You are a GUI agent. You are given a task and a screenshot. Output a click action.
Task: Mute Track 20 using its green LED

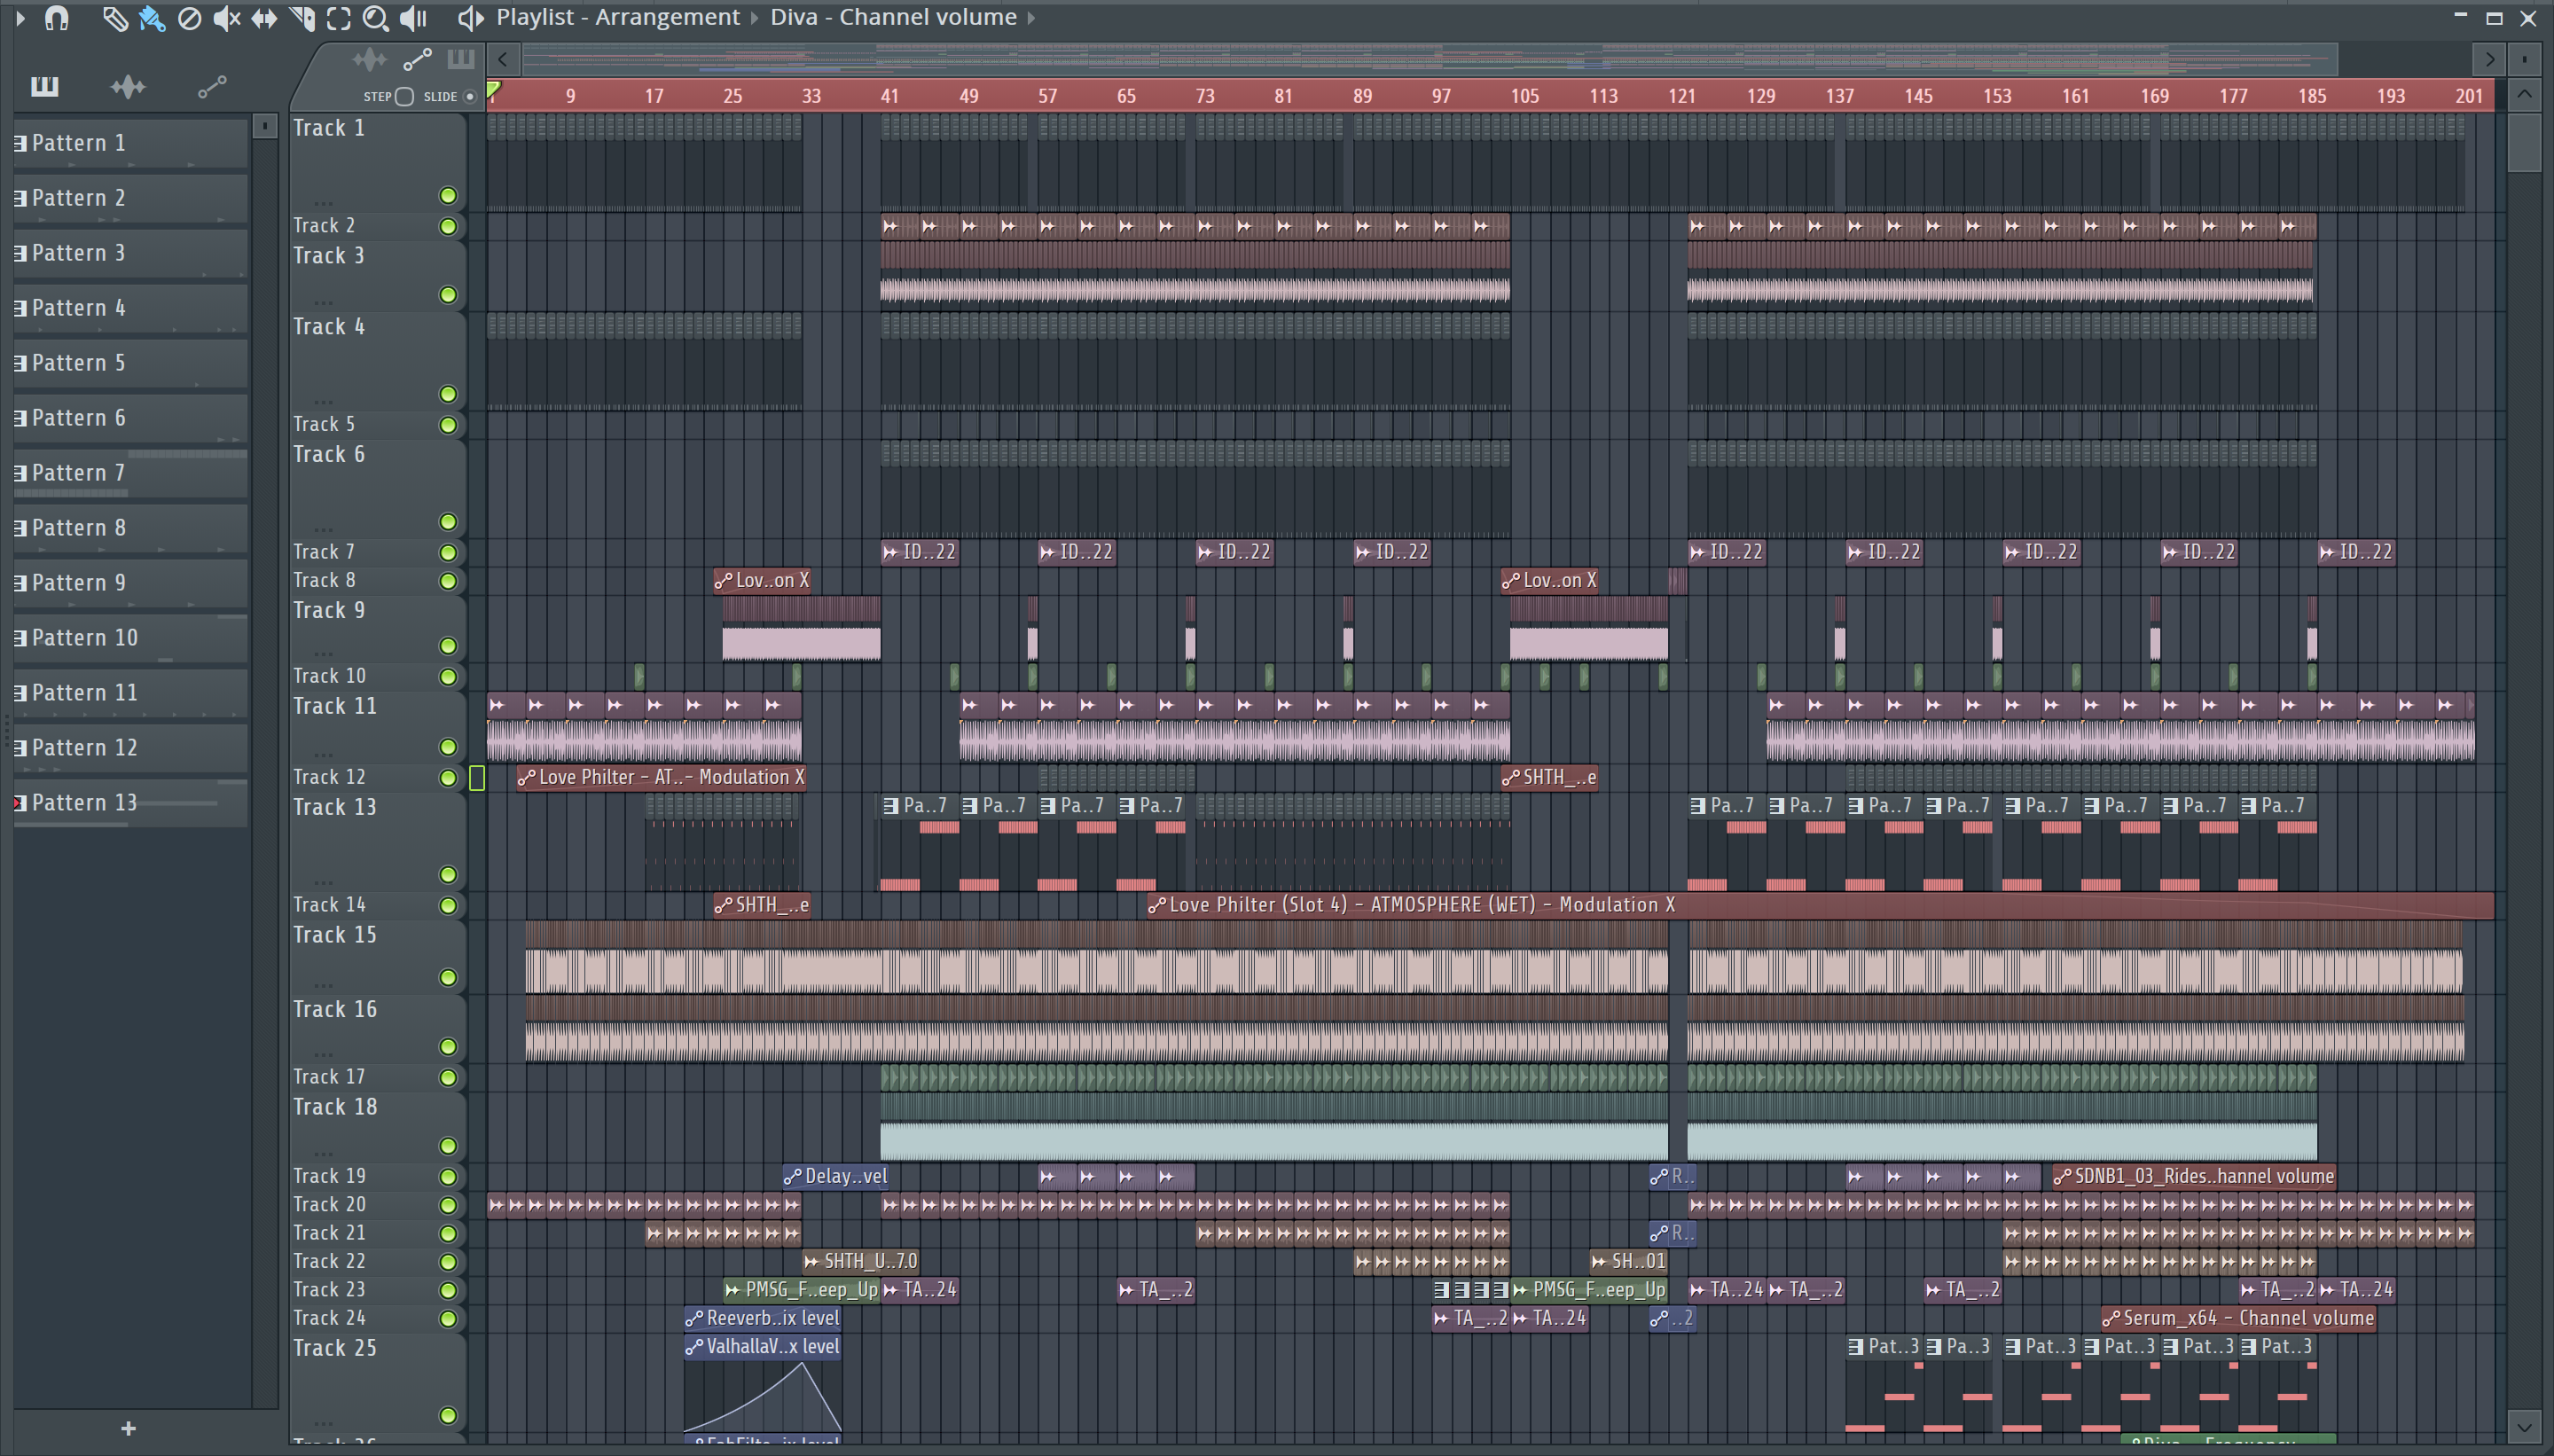[x=448, y=1205]
